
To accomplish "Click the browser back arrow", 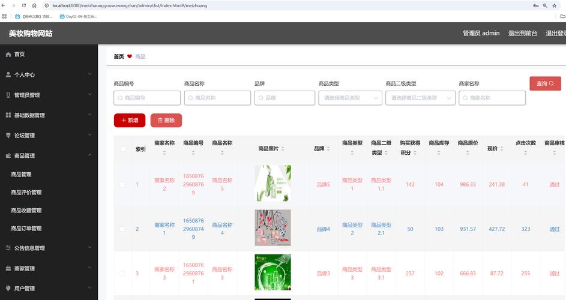I will (x=4, y=5).
